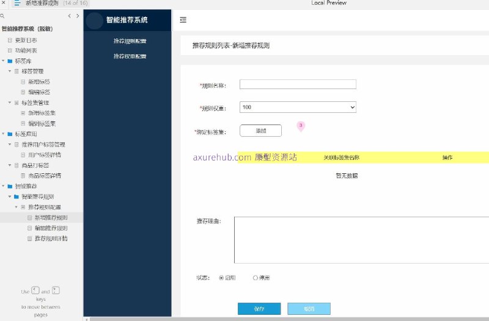This screenshot has height=321, width=489.
Task: Collapse the 推荐用户标签管理 node
Action: (x=10, y=145)
